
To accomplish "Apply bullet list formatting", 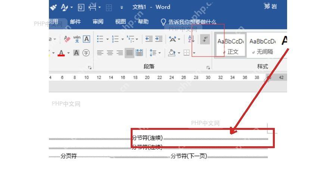I will point(100,39).
